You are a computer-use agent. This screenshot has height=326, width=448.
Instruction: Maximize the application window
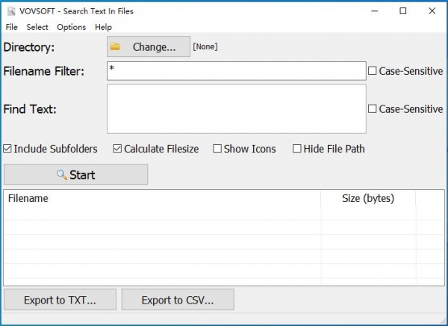click(x=403, y=11)
